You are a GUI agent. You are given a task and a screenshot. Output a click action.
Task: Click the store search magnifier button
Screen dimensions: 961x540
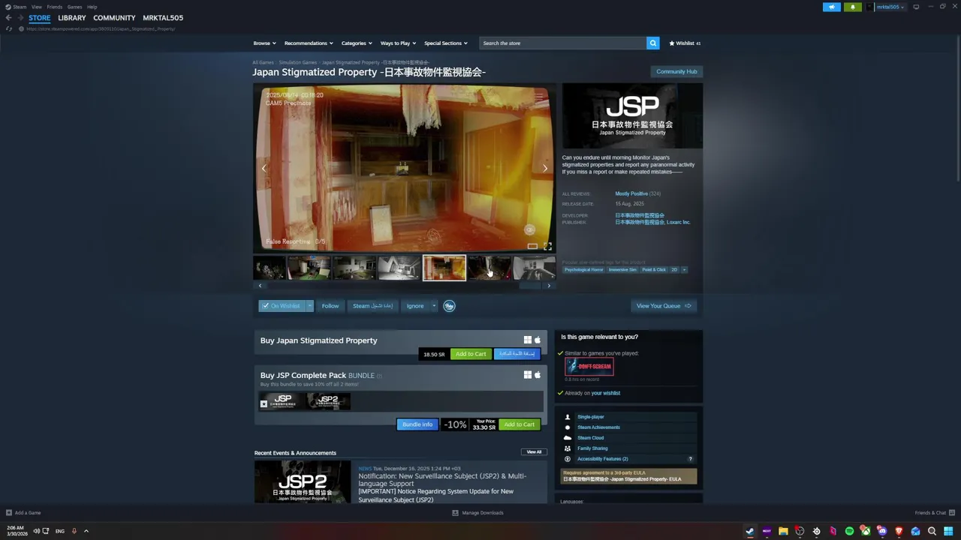(653, 43)
